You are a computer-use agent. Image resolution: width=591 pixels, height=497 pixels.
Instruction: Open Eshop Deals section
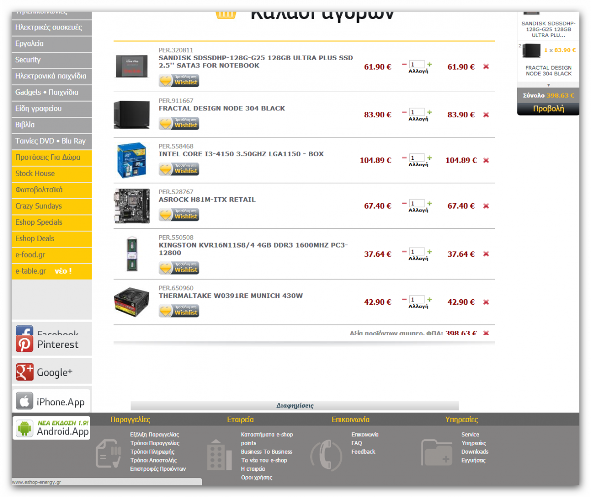coord(52,239)
